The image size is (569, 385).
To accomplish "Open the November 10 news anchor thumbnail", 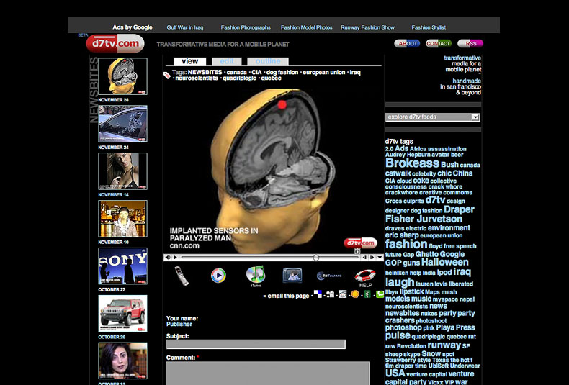I will pos(122,219).
